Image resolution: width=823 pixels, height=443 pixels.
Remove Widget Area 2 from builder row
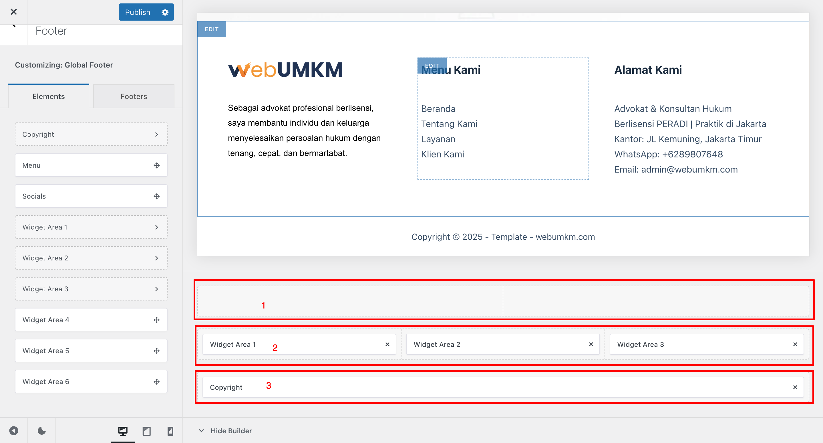pyautogui.click(x=591, y=344)
